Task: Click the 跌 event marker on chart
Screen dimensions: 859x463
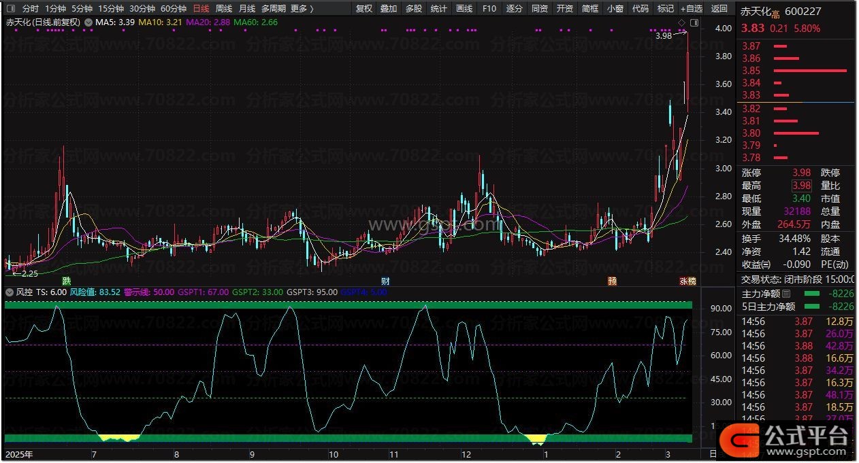Action: click(x=66, y=280)
